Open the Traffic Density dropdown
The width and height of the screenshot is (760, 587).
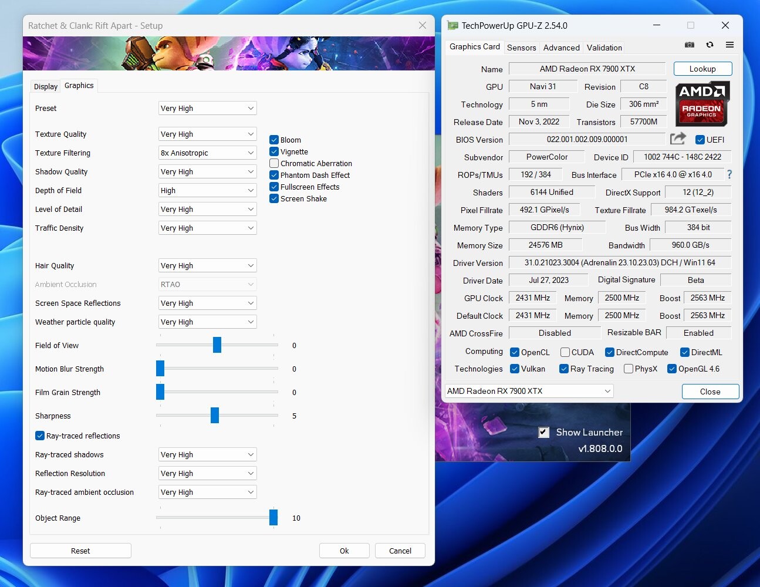click(x=208, y=228)
